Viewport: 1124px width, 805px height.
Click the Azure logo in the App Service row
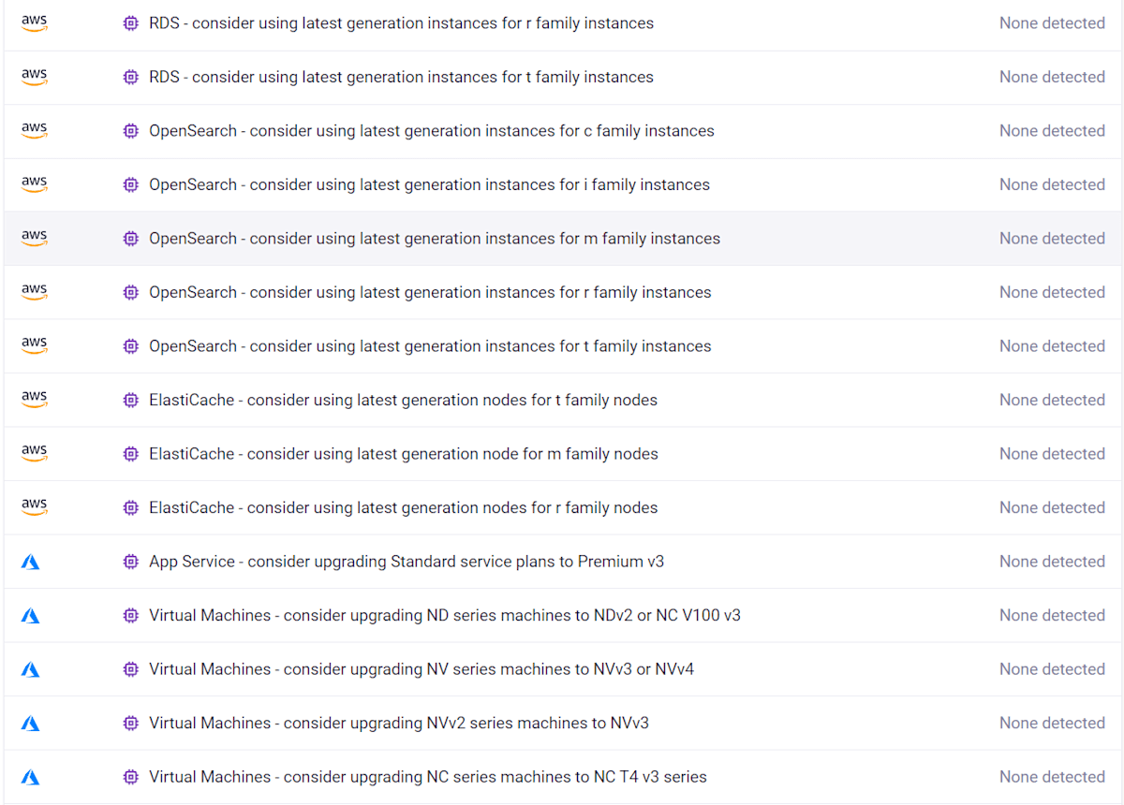tap(31, 562)
